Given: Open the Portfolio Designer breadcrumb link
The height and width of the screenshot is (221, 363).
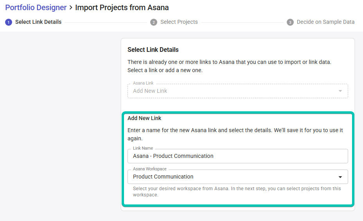Looking at the screenshot, I should click(36, 8).
